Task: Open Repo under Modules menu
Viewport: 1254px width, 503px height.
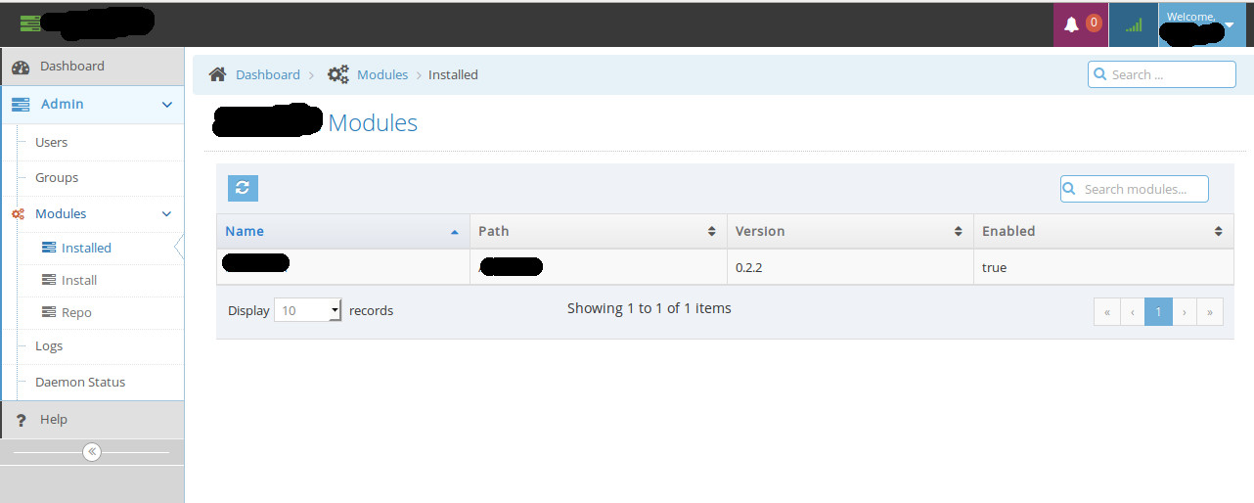Action: point(76,313)
